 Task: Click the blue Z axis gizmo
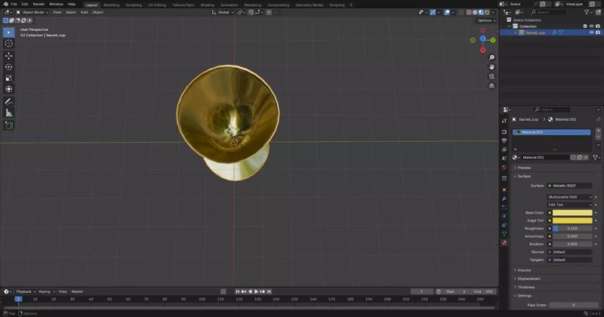click(482, 38)
